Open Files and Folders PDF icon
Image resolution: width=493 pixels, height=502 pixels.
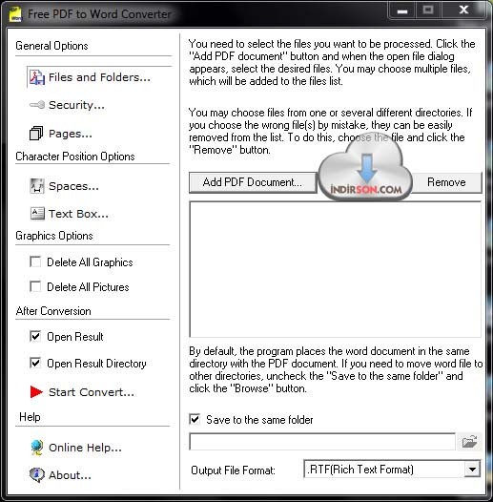[x=37, y=77]
